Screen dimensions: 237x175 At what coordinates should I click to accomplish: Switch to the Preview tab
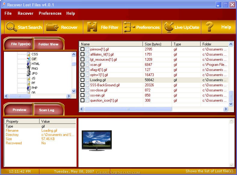[19, 110]
